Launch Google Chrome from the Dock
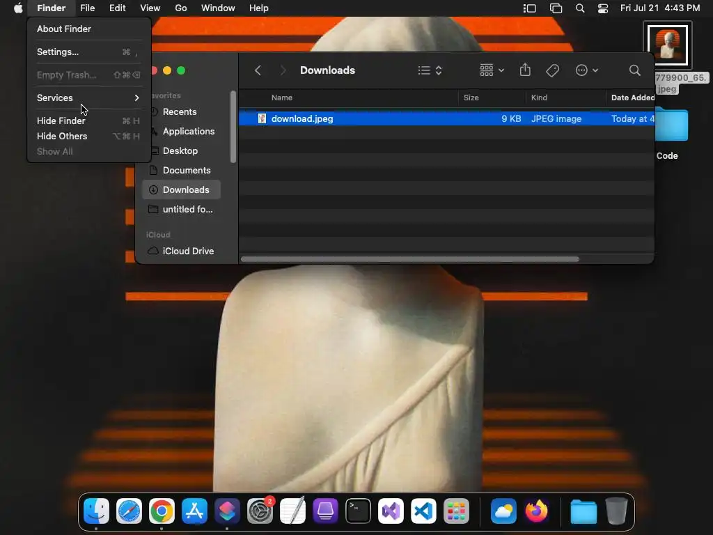The height and width of the screenshot is (535, 713). coord(162,511)
